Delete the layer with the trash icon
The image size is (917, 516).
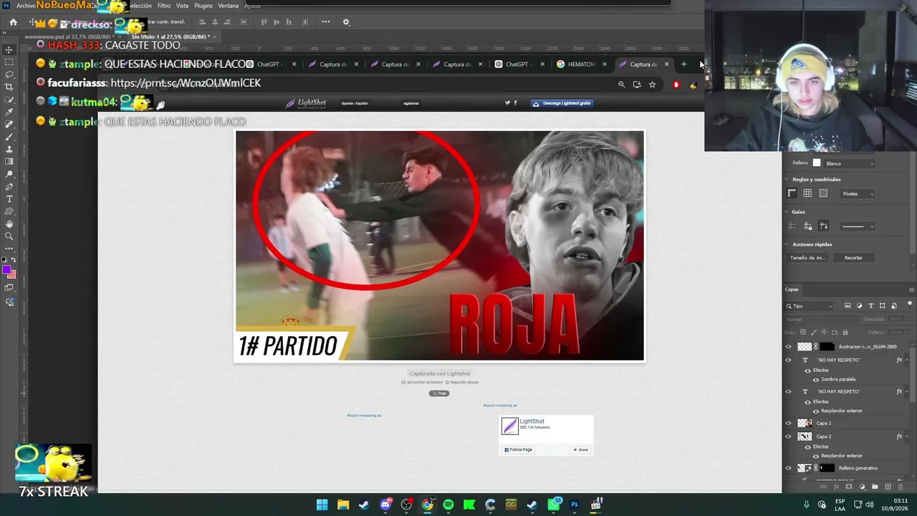point(901,487)
